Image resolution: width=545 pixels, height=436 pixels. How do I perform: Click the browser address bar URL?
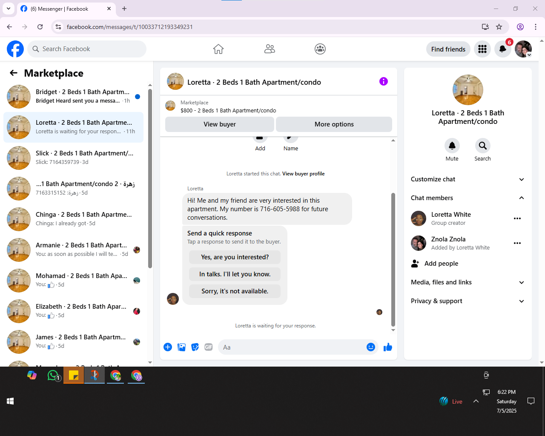(x=130, y=27)
